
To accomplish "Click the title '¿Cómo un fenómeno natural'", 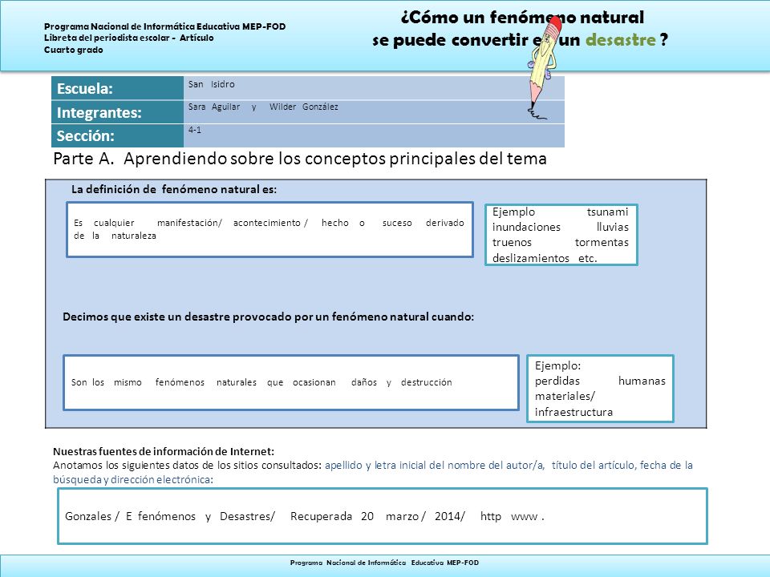I will pyautogui.click(x=522, y=18).
